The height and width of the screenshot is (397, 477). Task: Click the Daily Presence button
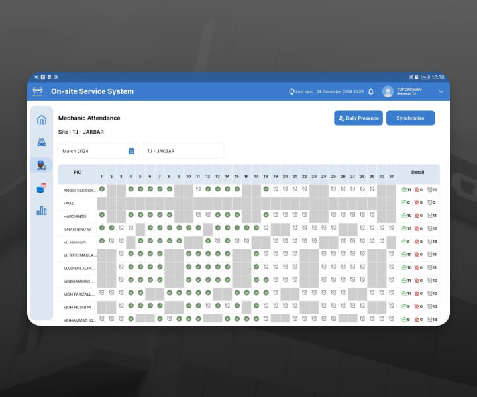358,118
